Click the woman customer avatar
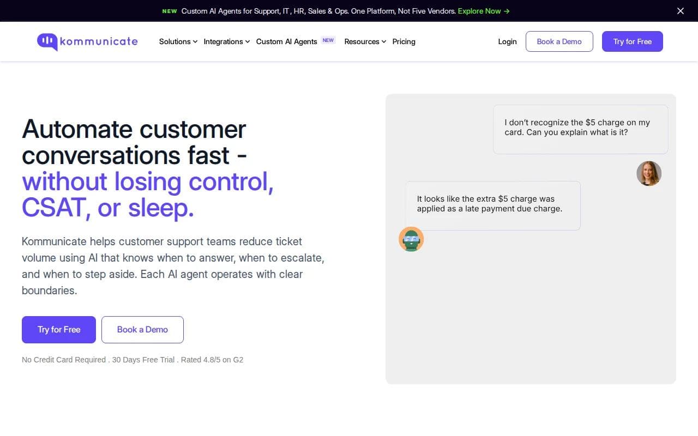 (x=649, y=173)
